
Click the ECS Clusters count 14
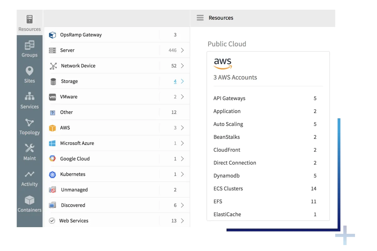point(314,189)
